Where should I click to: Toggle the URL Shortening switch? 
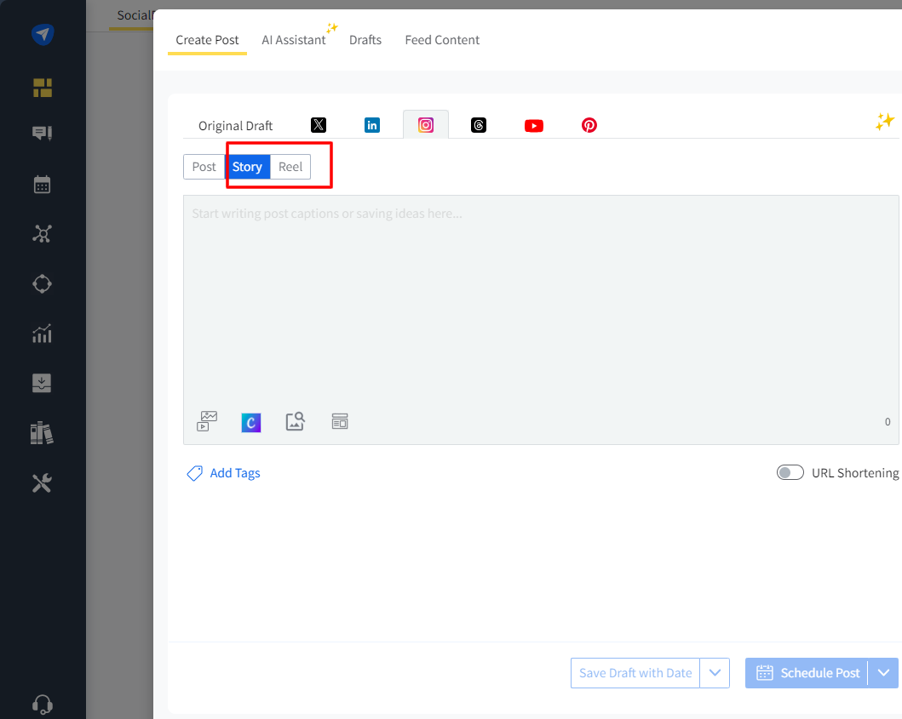(790, 472)
